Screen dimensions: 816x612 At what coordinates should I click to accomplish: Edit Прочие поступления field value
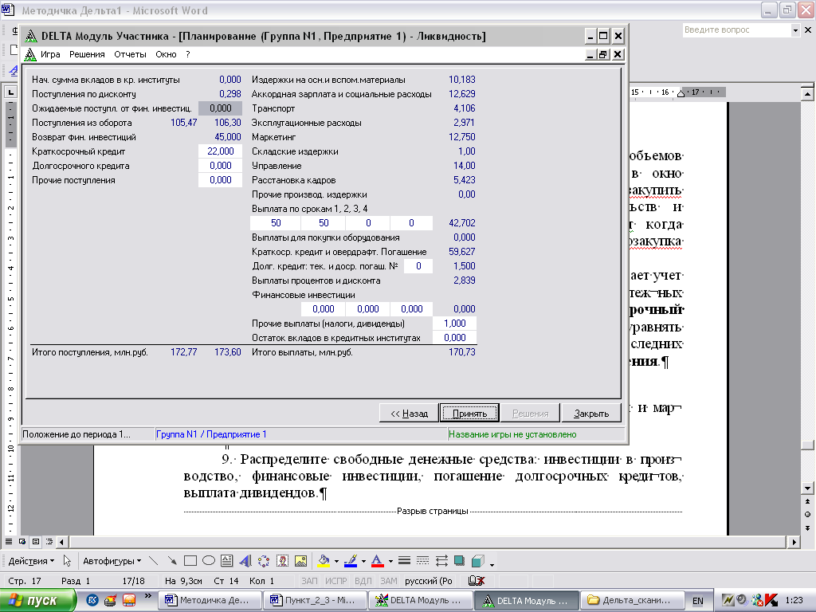tap(220, 180)
